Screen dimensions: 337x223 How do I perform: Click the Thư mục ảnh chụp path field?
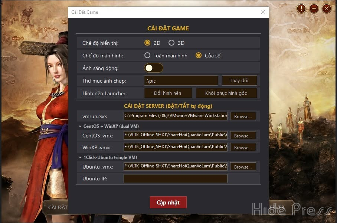[x=181, y=81]
